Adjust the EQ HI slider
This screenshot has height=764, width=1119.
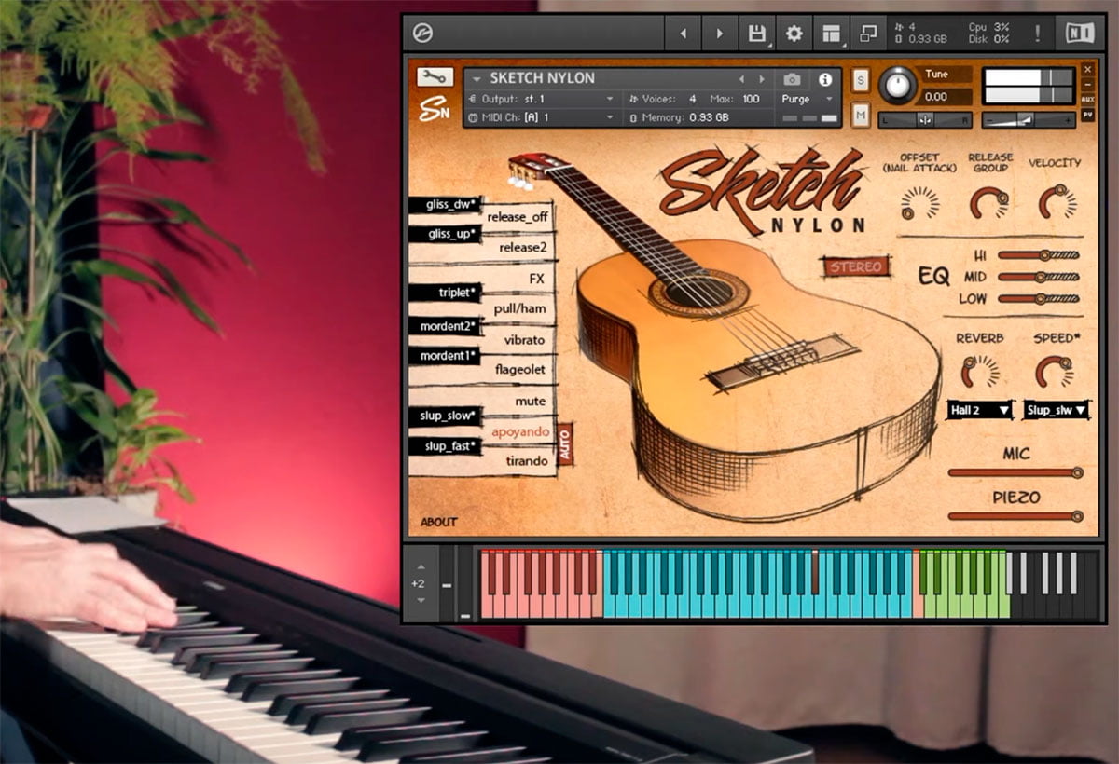point(1039,254)
